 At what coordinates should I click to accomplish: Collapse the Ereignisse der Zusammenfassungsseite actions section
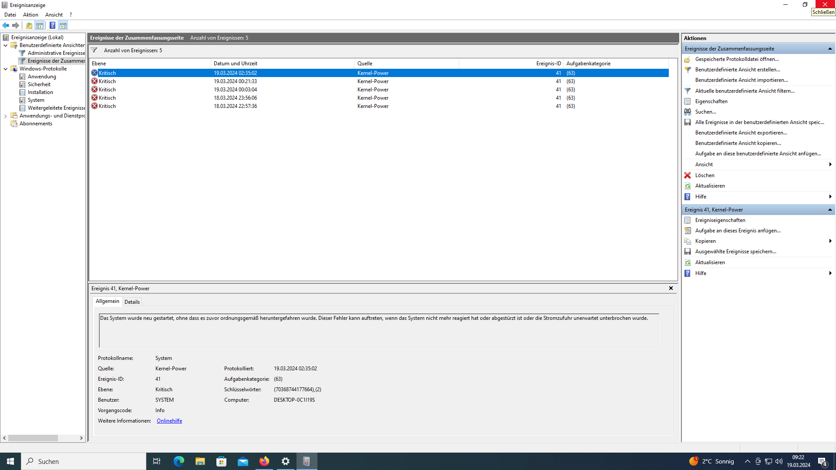click(829, 49)
